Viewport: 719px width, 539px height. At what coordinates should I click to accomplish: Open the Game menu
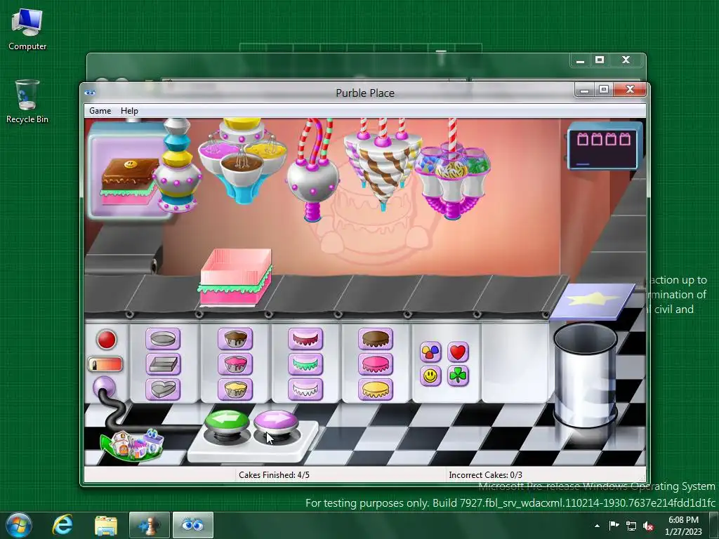(x=100, y=111)
